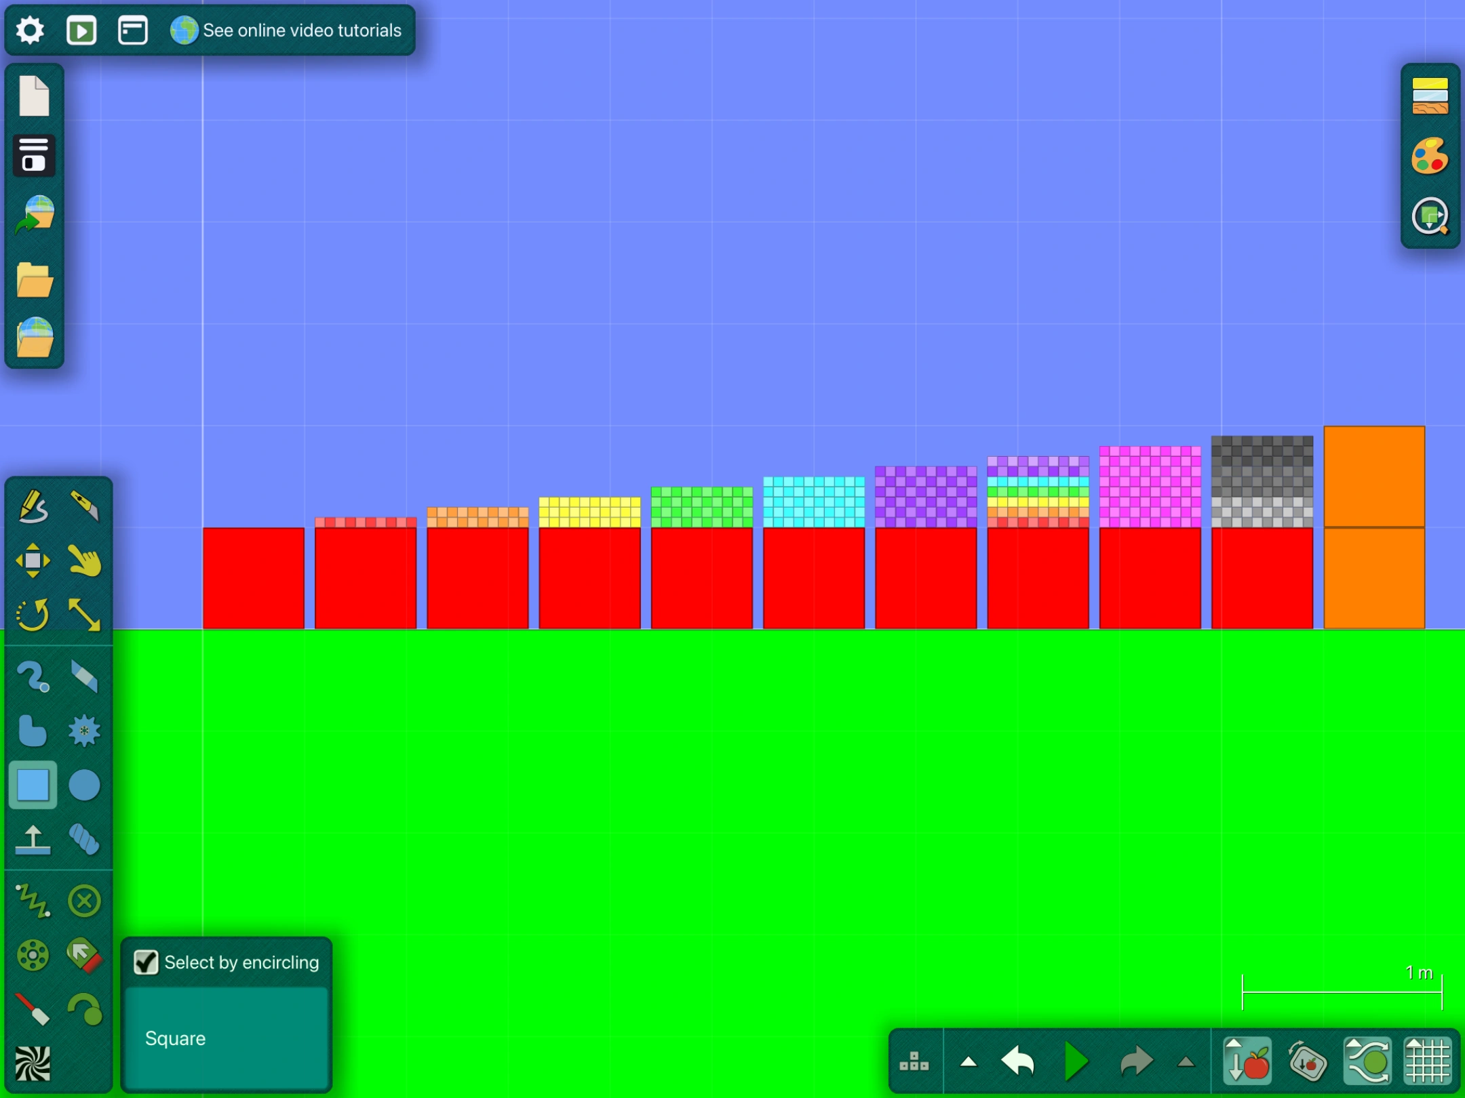This screenshot has width=1465, height=1098.
Task: Select the Axle tool
Action: [33, 955]
